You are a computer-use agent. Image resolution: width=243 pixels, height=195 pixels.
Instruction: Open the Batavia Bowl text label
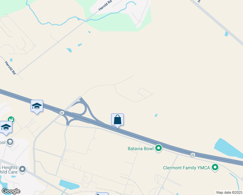tap(141, 149)
